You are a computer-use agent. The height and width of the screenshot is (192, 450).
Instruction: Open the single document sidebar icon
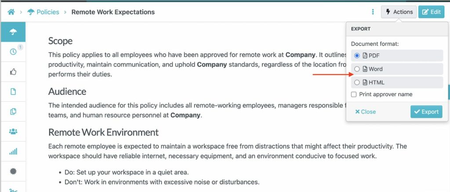coord(13,92)
